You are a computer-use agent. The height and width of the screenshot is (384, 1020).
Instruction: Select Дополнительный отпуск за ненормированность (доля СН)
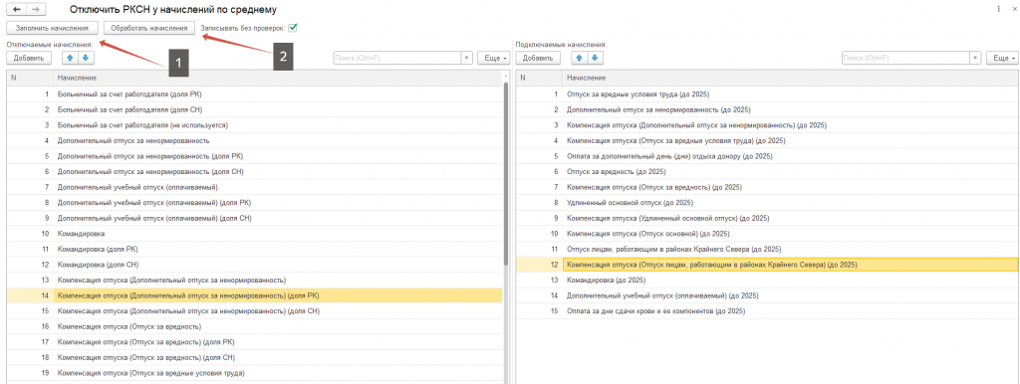point(255,172)
